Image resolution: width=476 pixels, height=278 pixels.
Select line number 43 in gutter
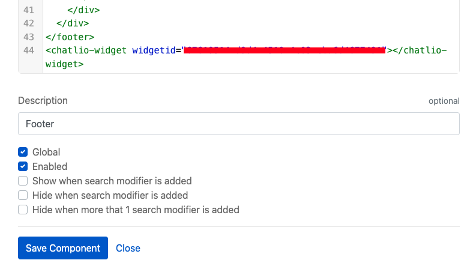coord(29,37)
